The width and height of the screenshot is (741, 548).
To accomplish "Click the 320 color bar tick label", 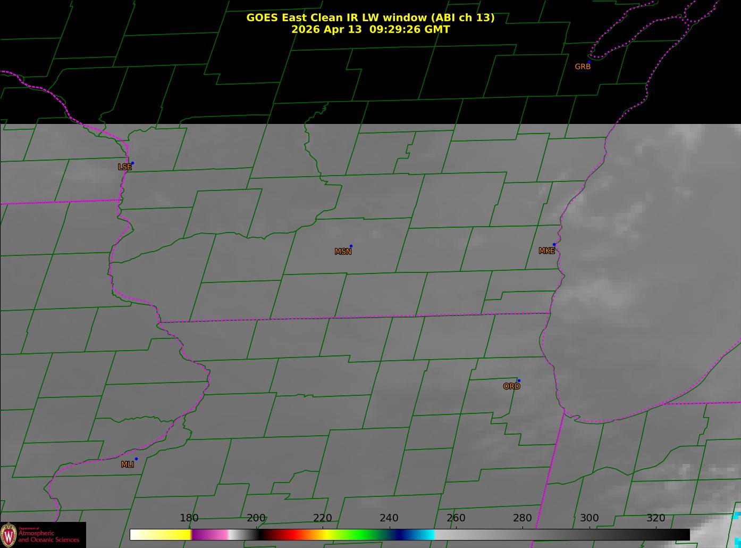I will pyautogui.click(x=656, y=518).
